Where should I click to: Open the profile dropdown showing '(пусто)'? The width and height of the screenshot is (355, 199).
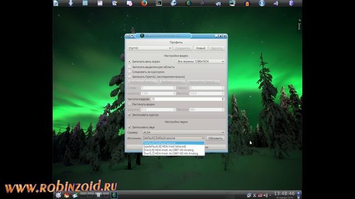click(x=150, y=48)
